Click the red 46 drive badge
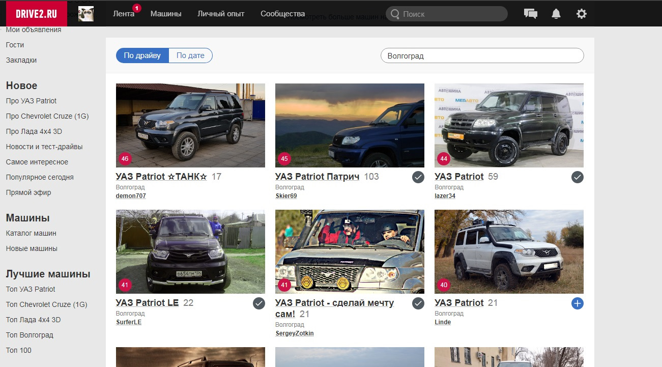The width and height of the screenshot is (662, 367). point(125,159)
